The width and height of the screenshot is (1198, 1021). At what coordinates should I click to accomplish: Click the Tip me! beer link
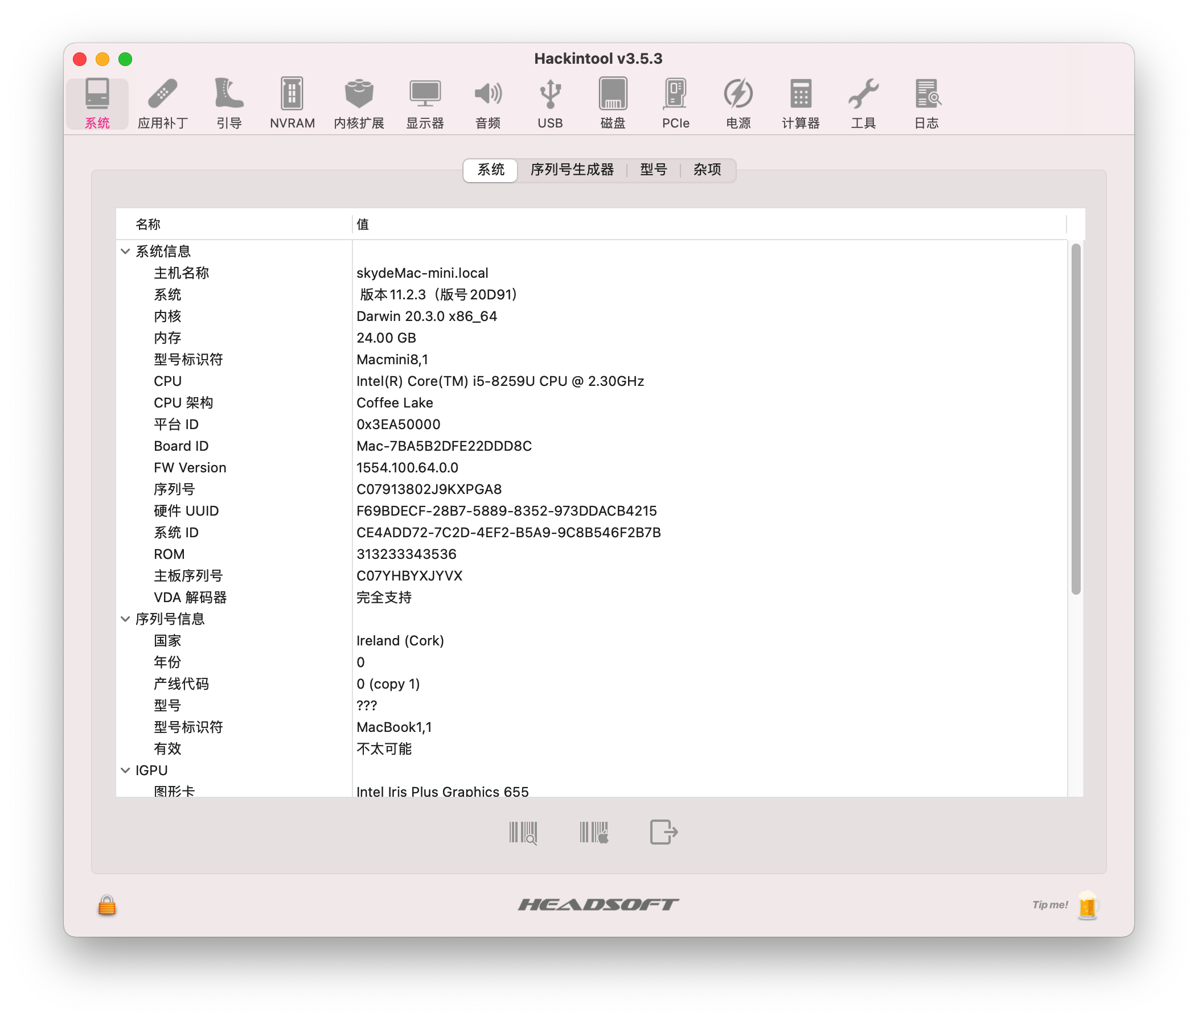tap(1087, 905)
